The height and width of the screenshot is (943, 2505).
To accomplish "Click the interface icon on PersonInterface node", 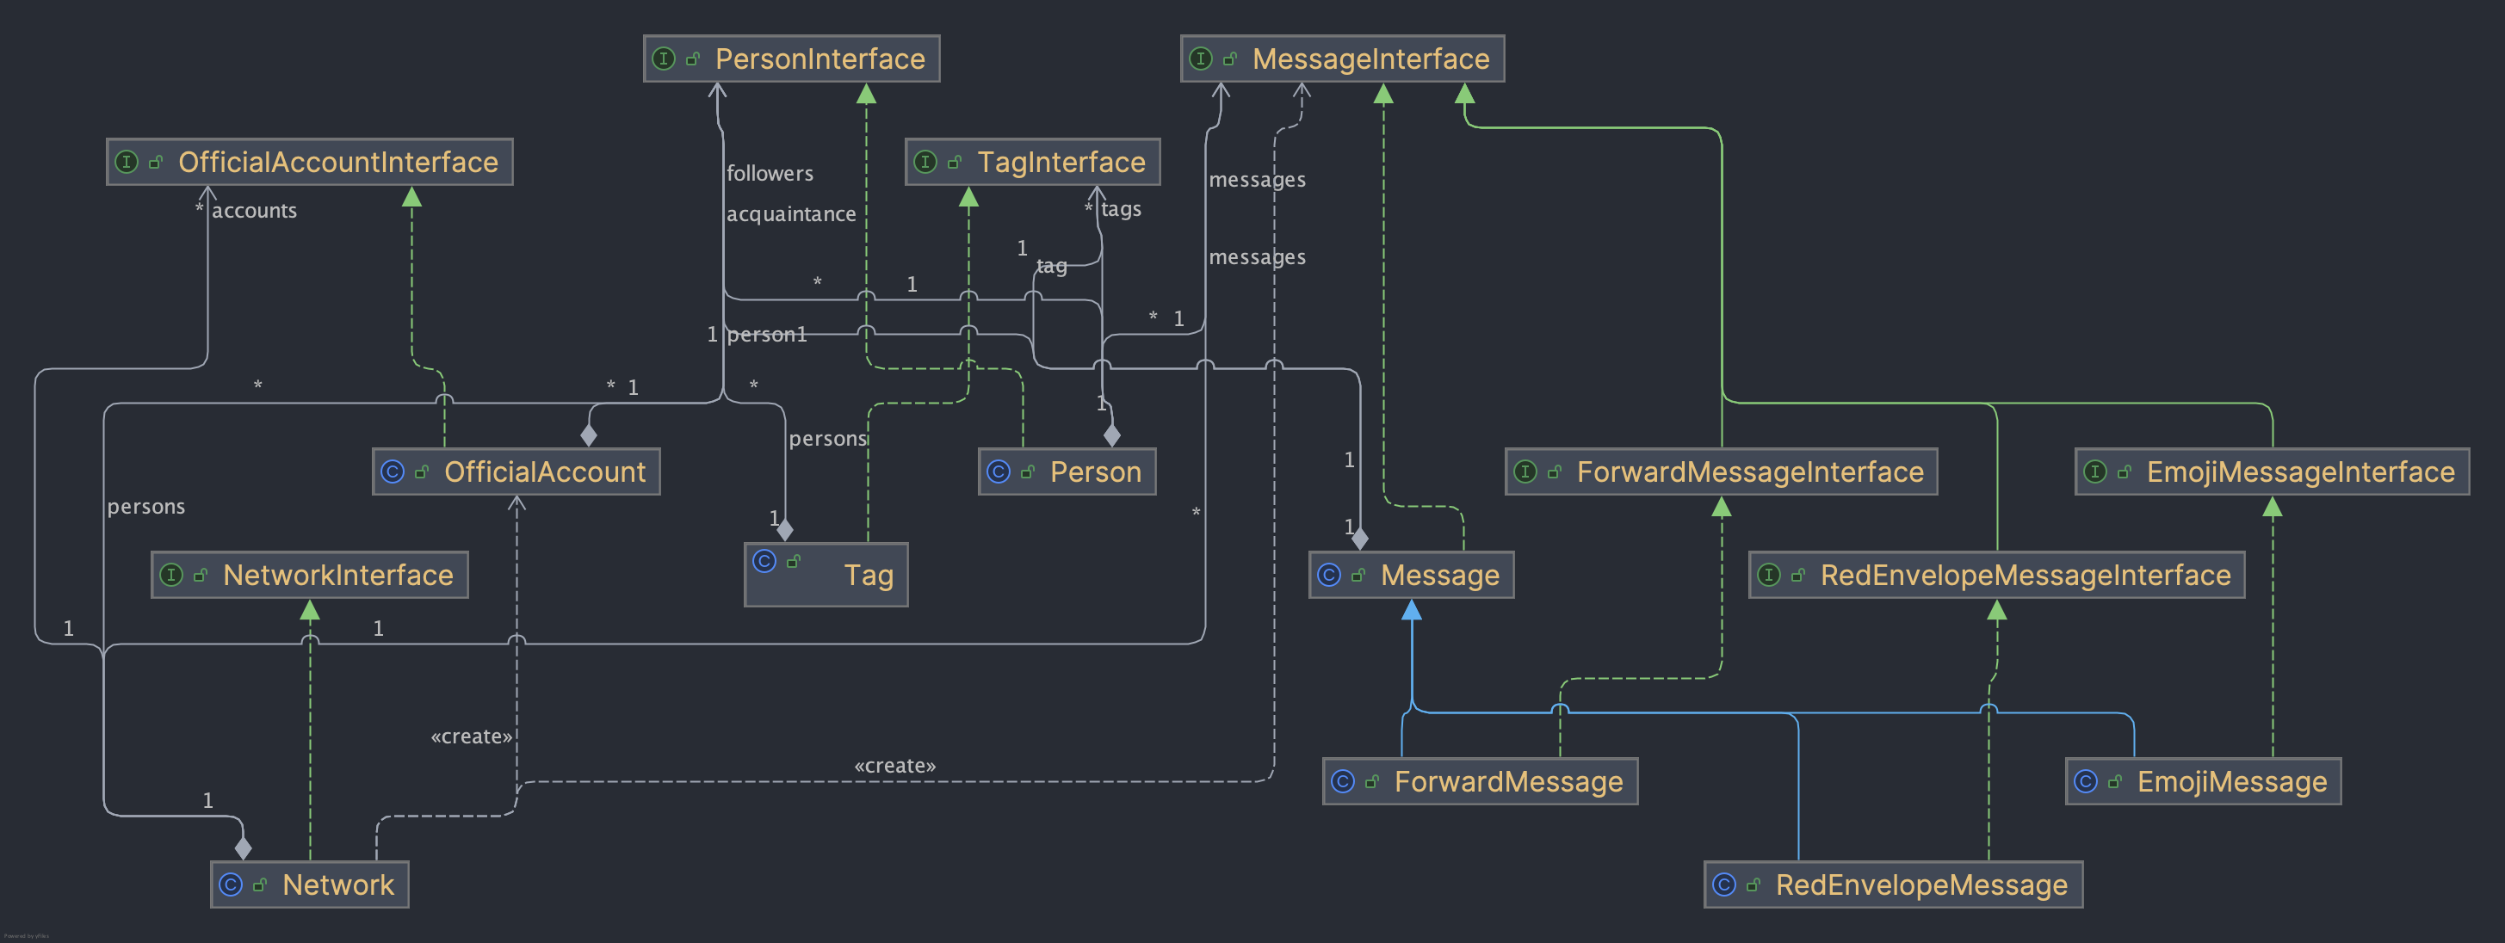I will coord(663,59).
